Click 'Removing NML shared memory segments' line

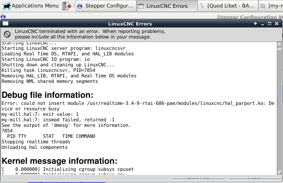(50, 81)
